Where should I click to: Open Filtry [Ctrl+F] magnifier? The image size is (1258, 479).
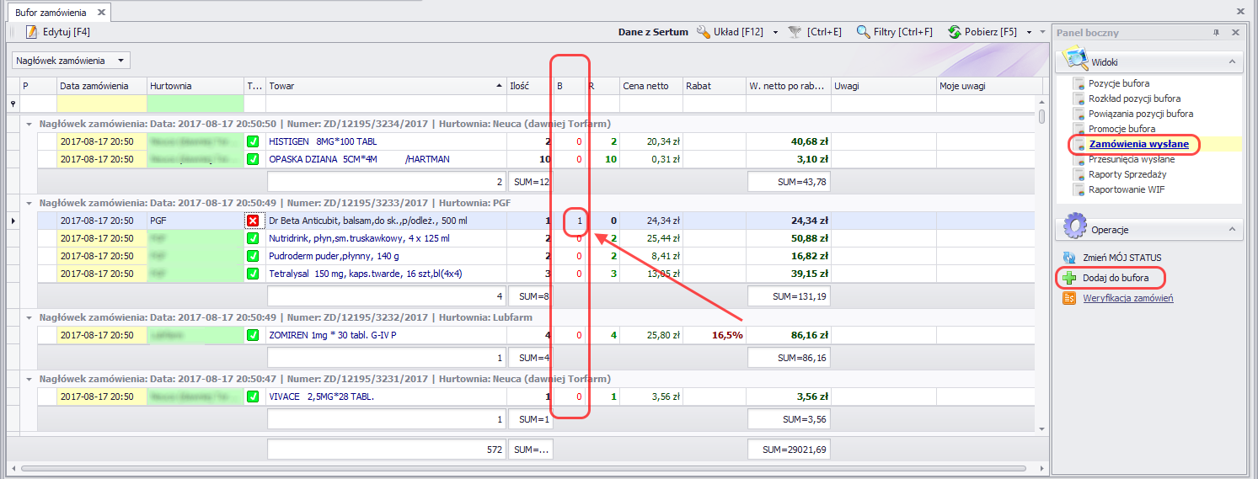point(863,32)
